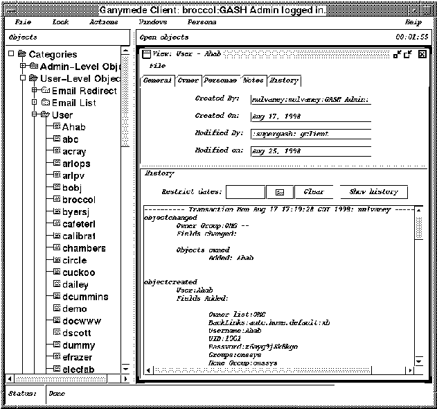Click the dcummins user object icon
Viewport: 437px width, 409px height.
click(56, 297)
